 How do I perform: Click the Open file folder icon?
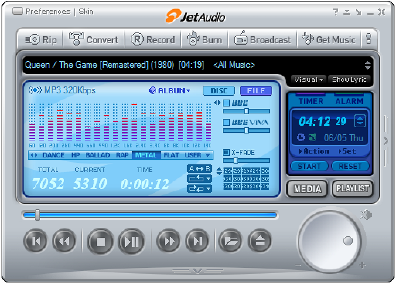coord(230,242)
